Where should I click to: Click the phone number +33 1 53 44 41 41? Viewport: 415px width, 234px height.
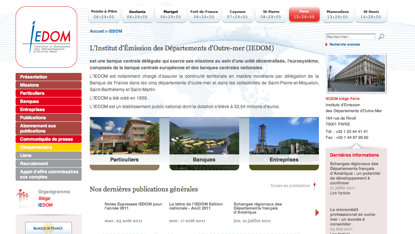tap(352, 131)
